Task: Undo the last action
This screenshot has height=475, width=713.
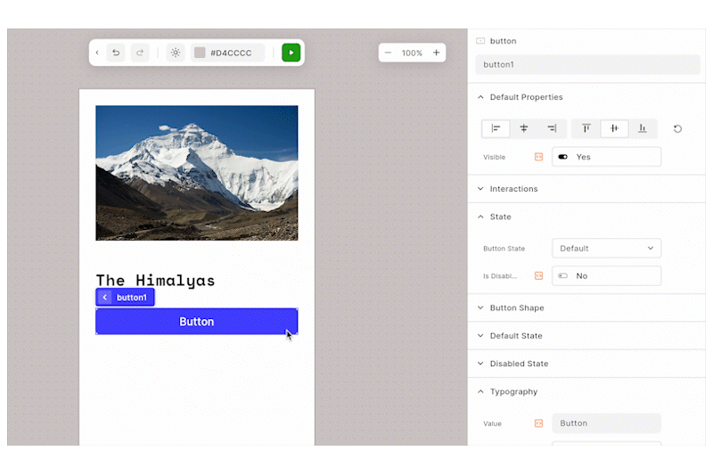Action: click(x=116, y=53)
